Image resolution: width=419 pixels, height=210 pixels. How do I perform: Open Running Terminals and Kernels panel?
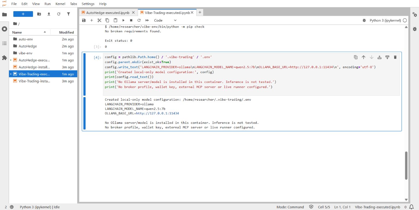click(4, 29)
